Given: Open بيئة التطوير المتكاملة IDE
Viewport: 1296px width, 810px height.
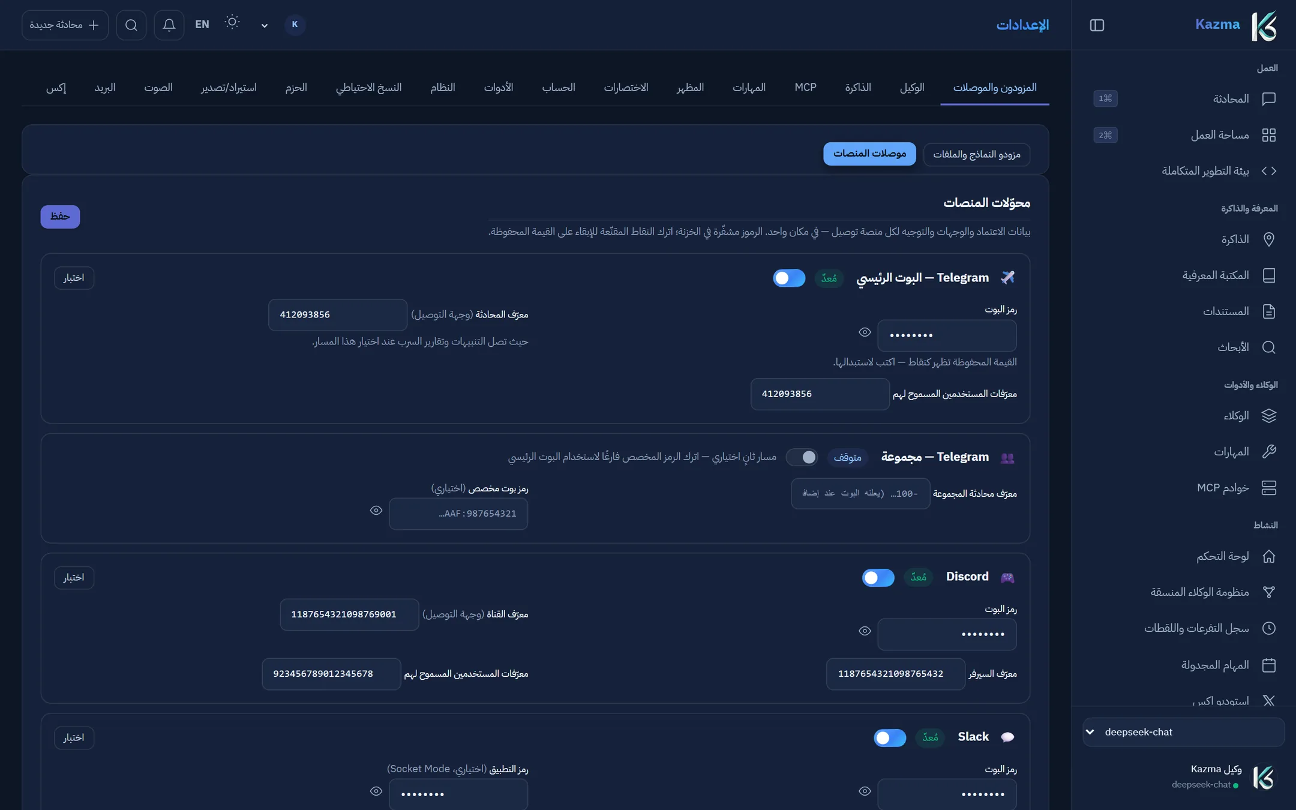Looking at the screenshot, I should 1184,171.
